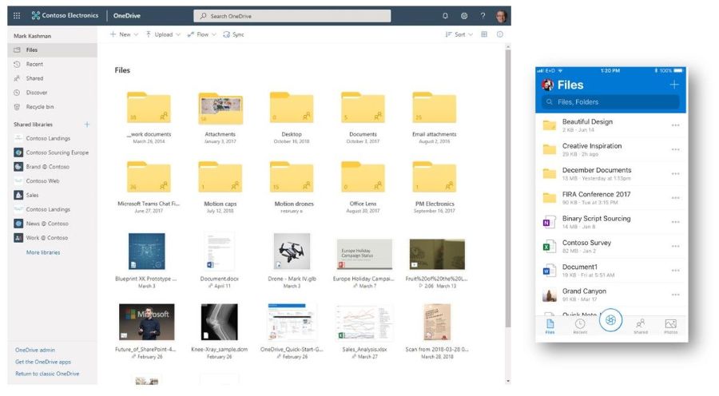Click the notifications bell icon
The image size is (719, 396).
[x=445, y=16]
